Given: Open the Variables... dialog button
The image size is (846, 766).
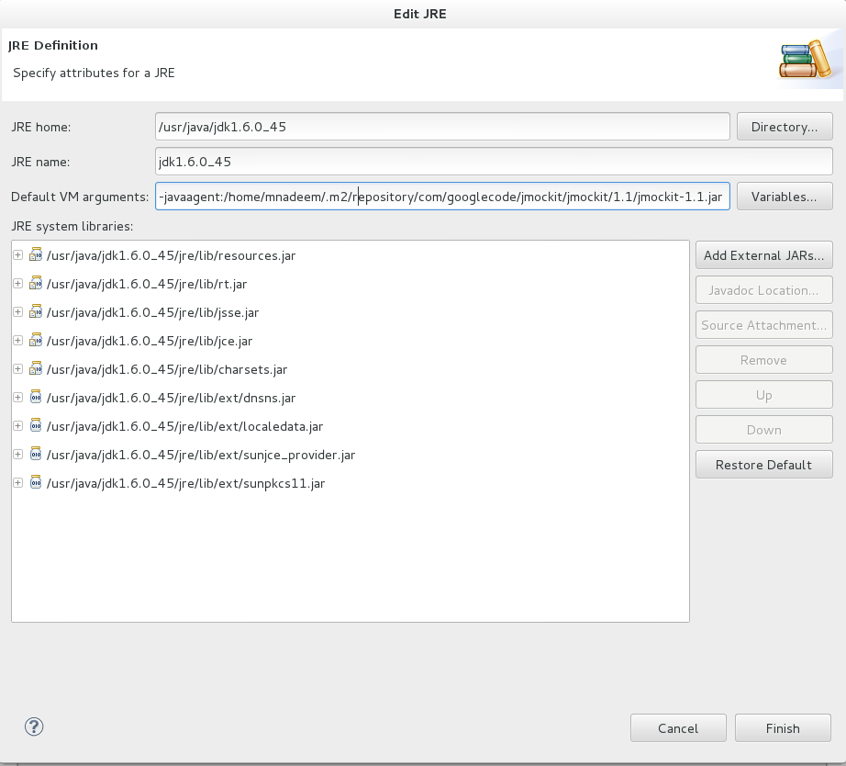Looking at the screenshot, I should point(784,197).
